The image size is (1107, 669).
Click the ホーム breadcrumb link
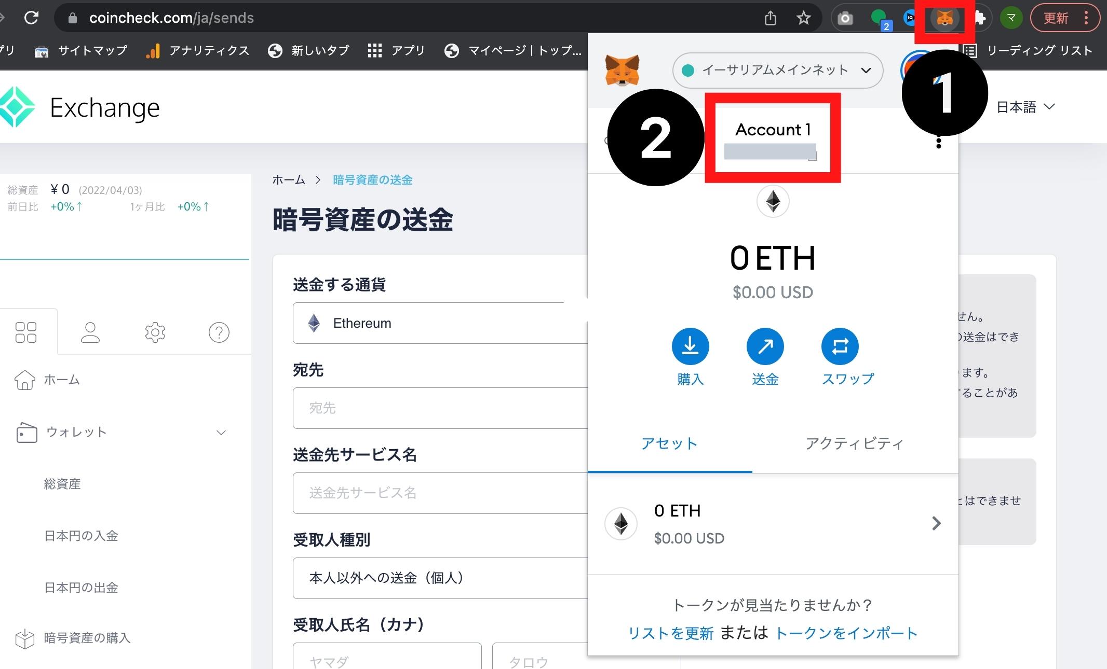289,180
